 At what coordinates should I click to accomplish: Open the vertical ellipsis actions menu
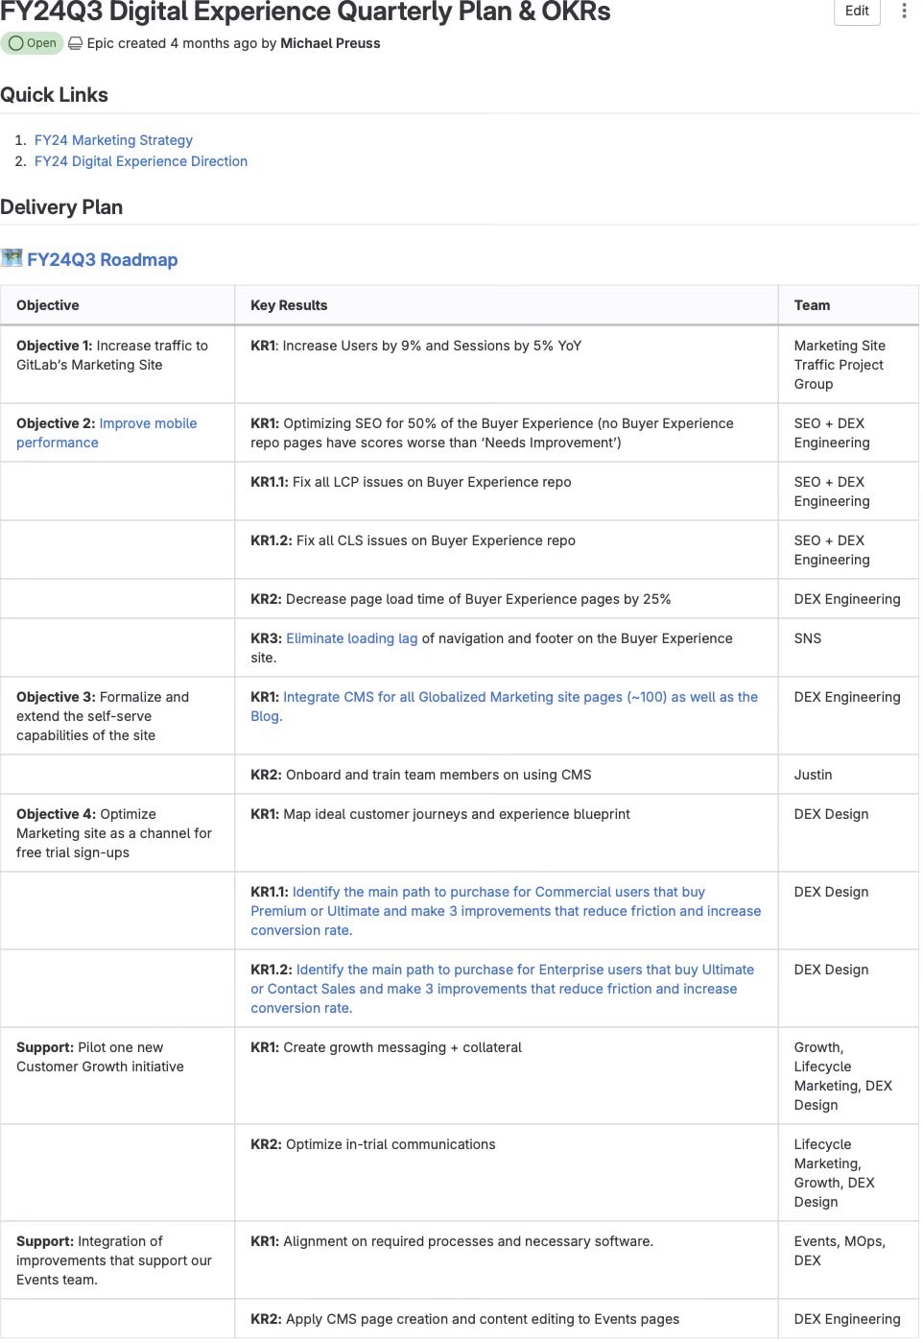click(x=904, y=12)
